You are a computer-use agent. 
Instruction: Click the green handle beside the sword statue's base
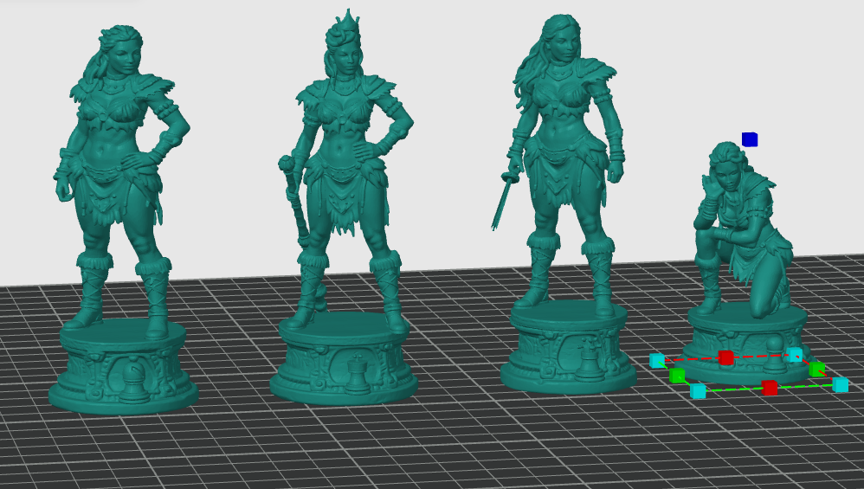(677, 376)
